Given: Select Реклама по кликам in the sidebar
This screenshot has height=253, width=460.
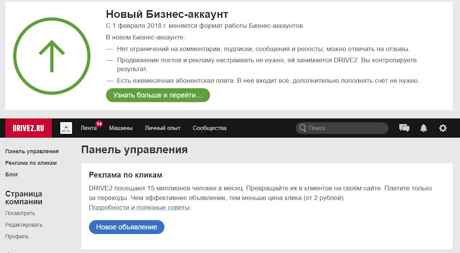Looking at the screenshot, I should (x=31, y=163).
